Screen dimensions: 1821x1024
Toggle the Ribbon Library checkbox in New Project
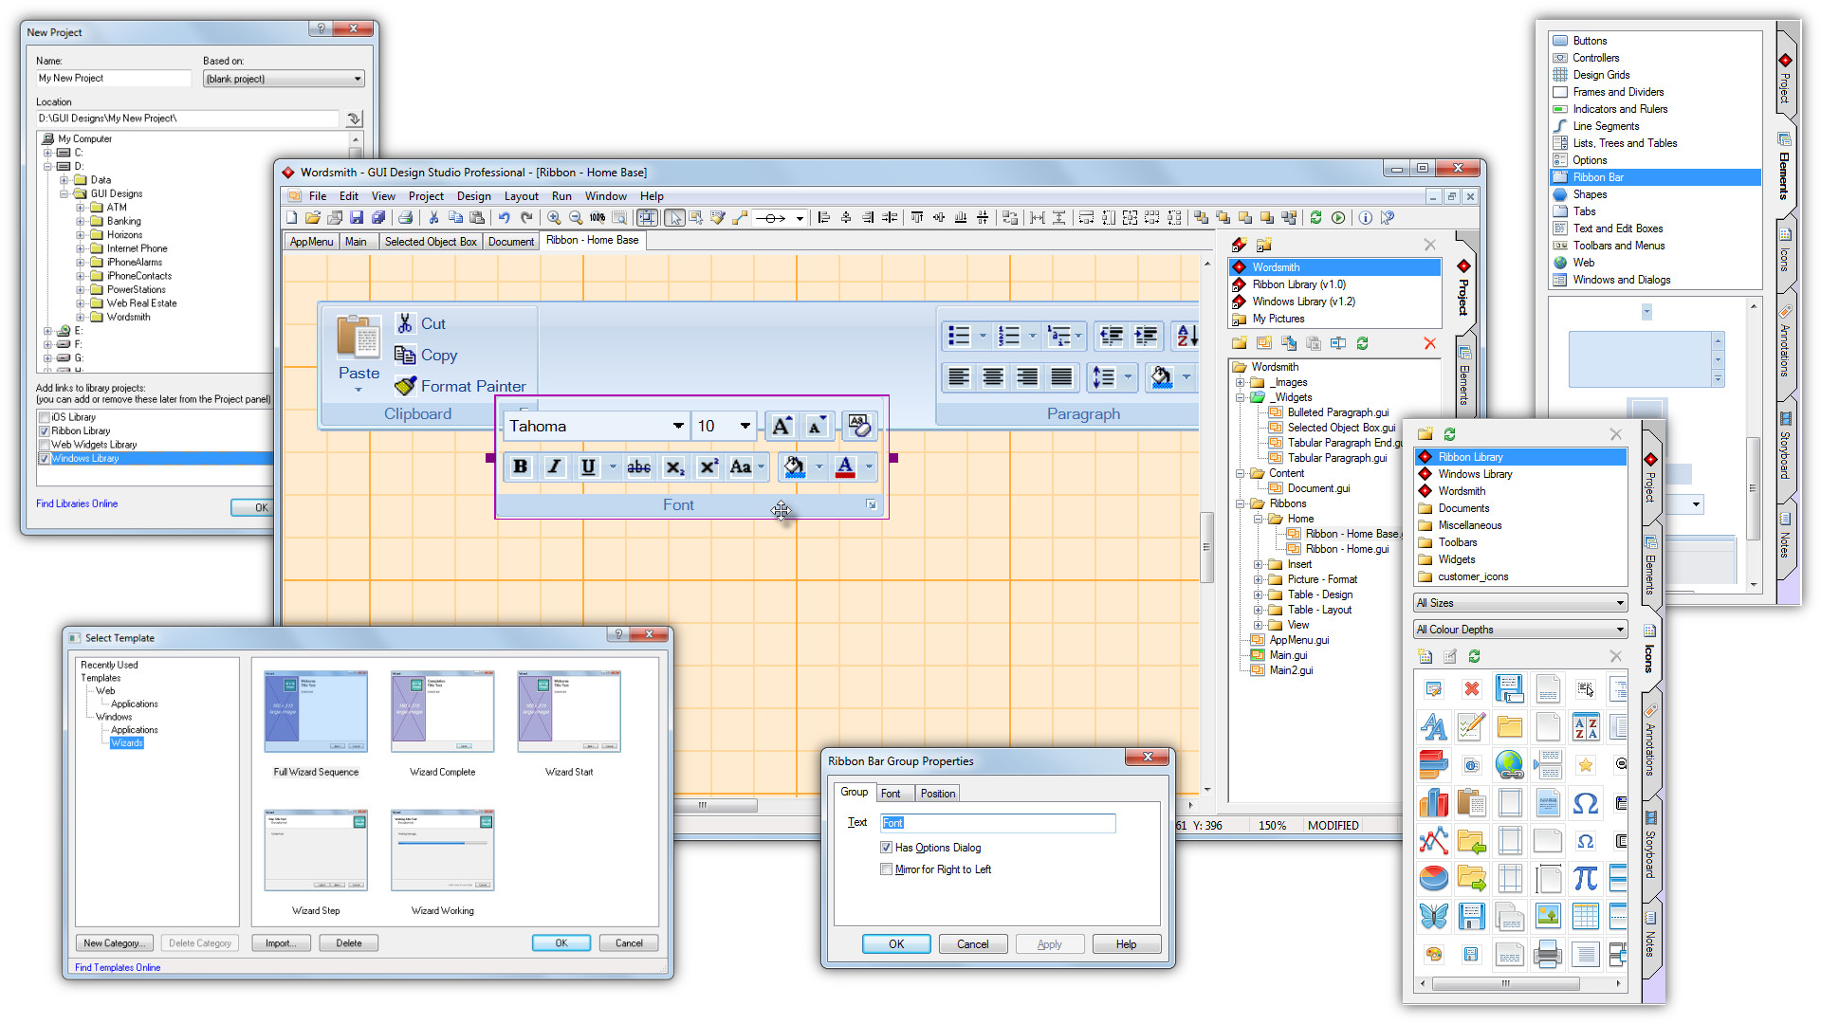[x=44, y=431]
